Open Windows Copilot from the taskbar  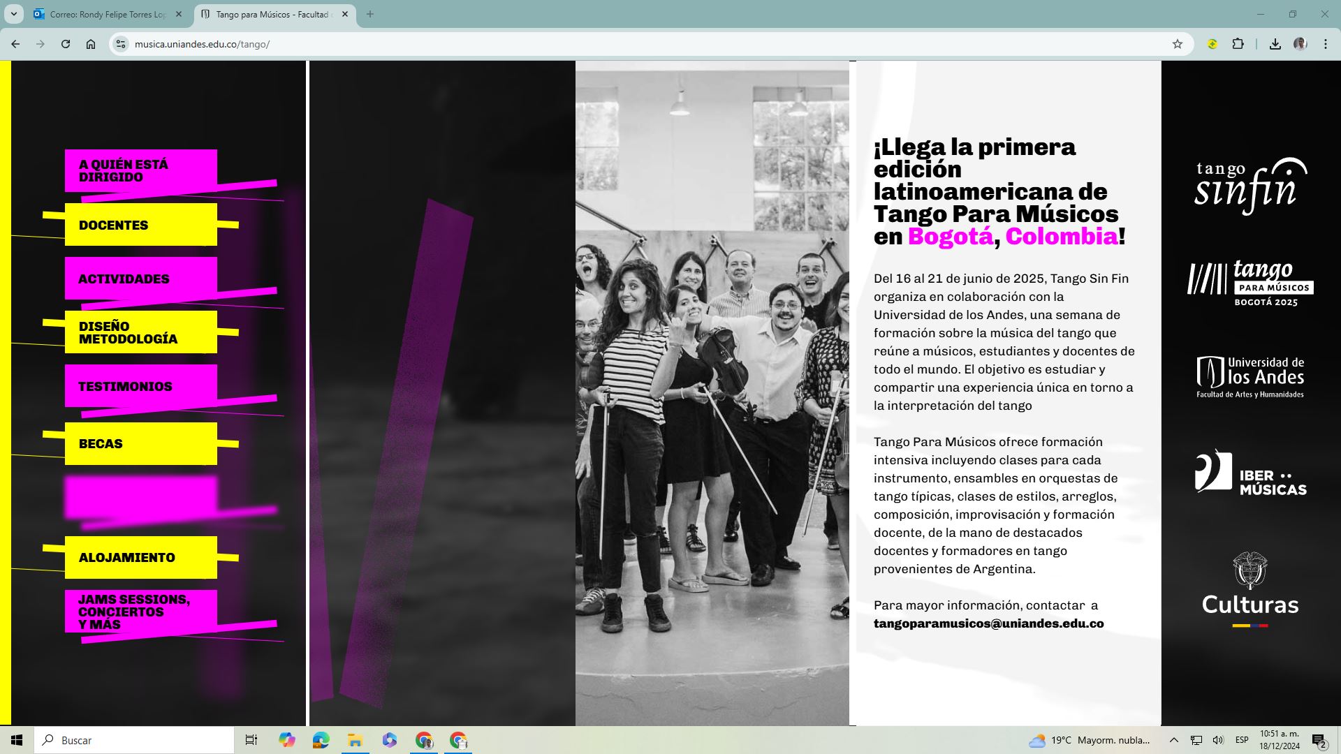pyautogui.click(x=286, y=740)
